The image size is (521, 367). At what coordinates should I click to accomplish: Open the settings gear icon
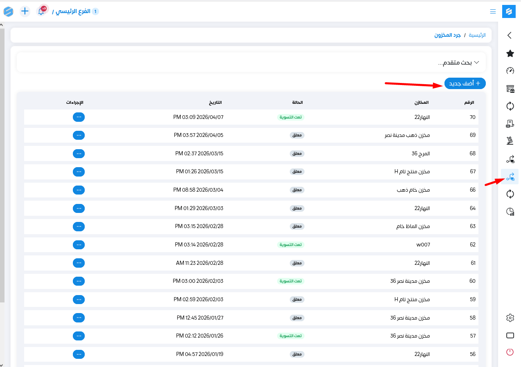(510, 318)
